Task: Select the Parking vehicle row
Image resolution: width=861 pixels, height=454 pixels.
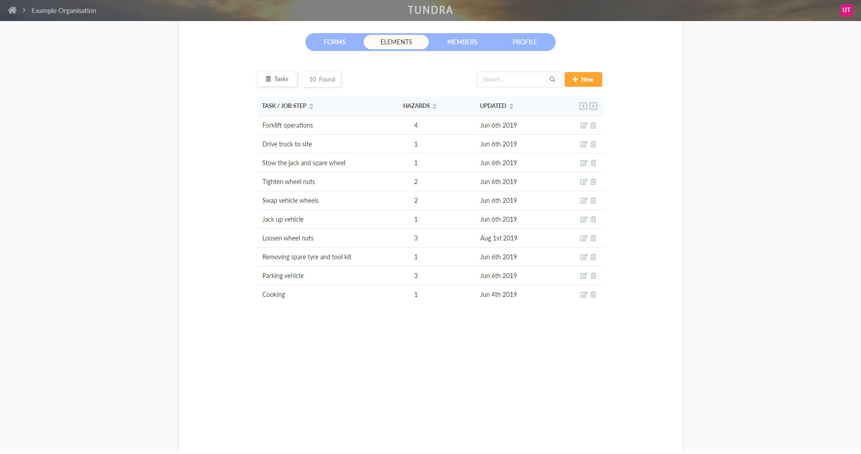Action: pos(430,276)
